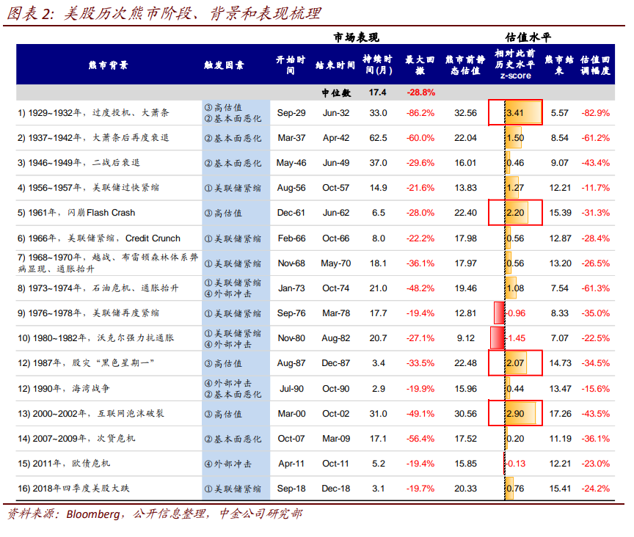This screenshot has width=634, height=537.
Task: Click the '触发因素' column header
Action: pos(224,65)
